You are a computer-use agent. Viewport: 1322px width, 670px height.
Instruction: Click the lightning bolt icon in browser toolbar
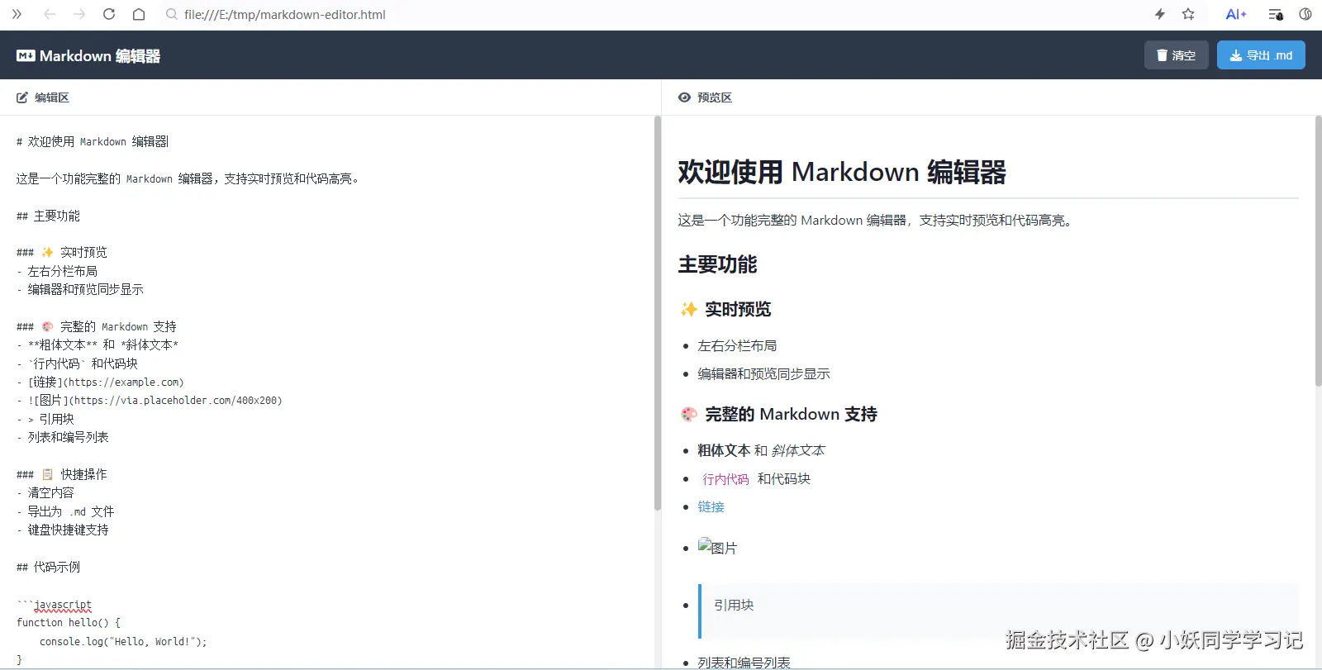pos(1160,14)
